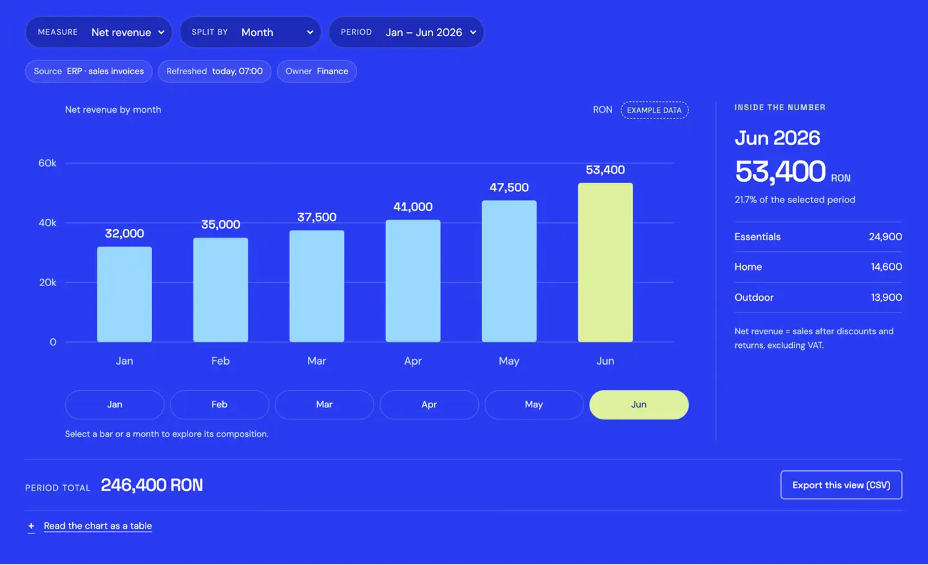Click the Jun 2026 heading
The width and height of the screenshot is (928, 565).
click(x=777, y=138)
